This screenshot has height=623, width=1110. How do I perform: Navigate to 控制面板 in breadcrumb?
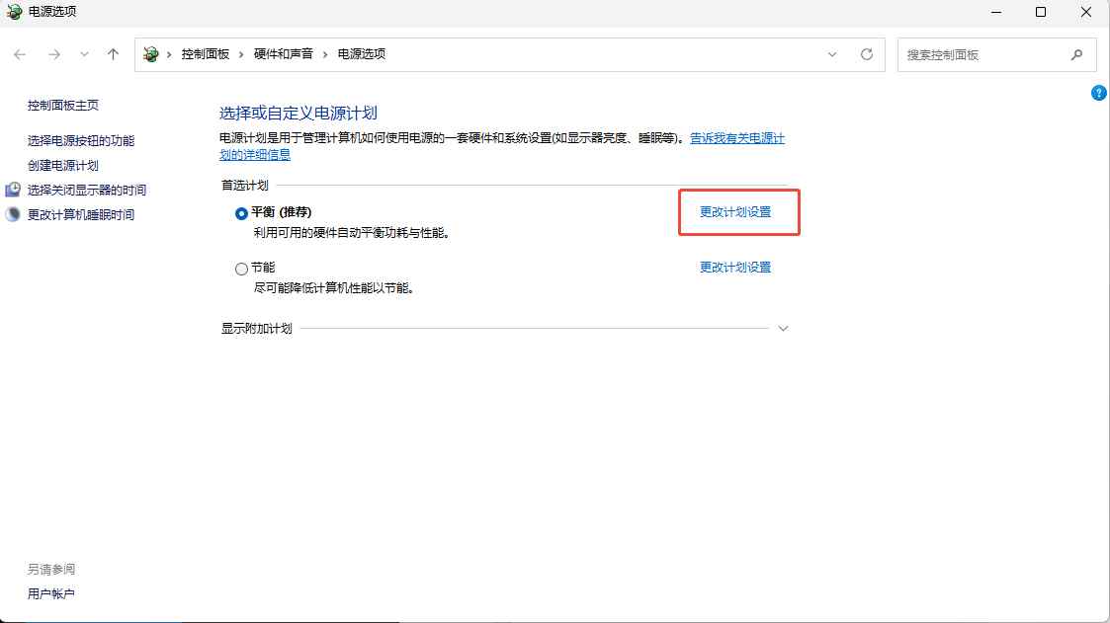[x=206, y=54]
